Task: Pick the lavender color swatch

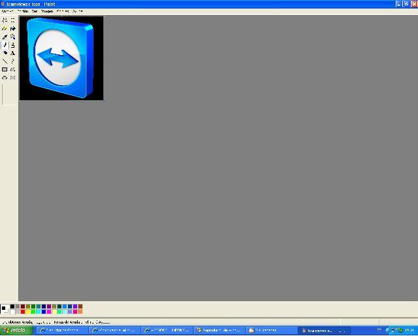Action: tap(70, 312)
